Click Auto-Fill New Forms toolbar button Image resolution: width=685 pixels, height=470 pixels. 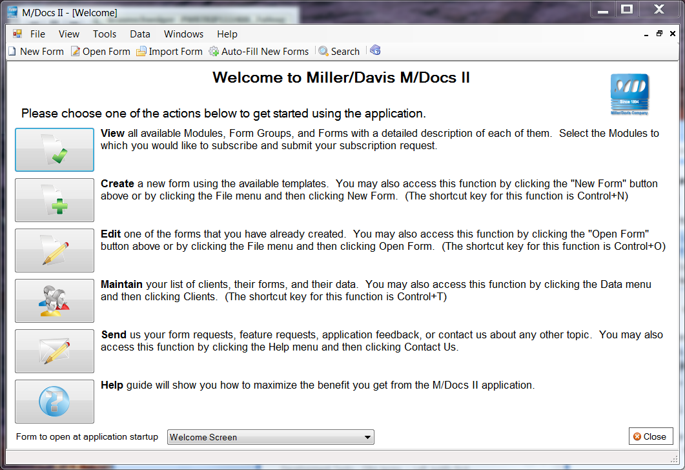[x=259, y=51]
